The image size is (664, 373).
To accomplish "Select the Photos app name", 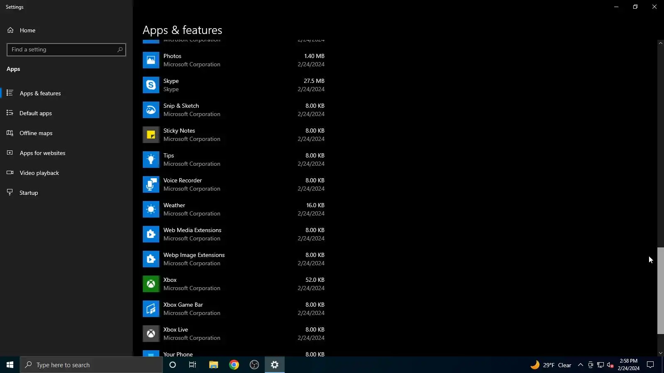I will (x=172, y=56).
